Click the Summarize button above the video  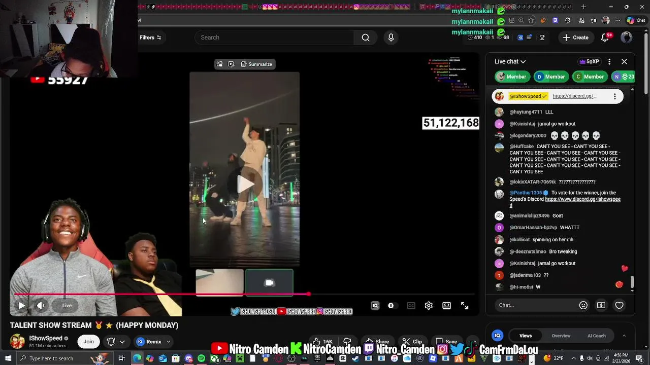[x=257, y=64]
